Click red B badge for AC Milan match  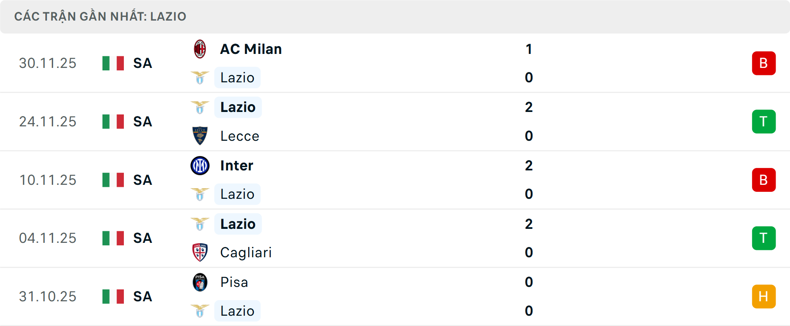pos(764,63)
